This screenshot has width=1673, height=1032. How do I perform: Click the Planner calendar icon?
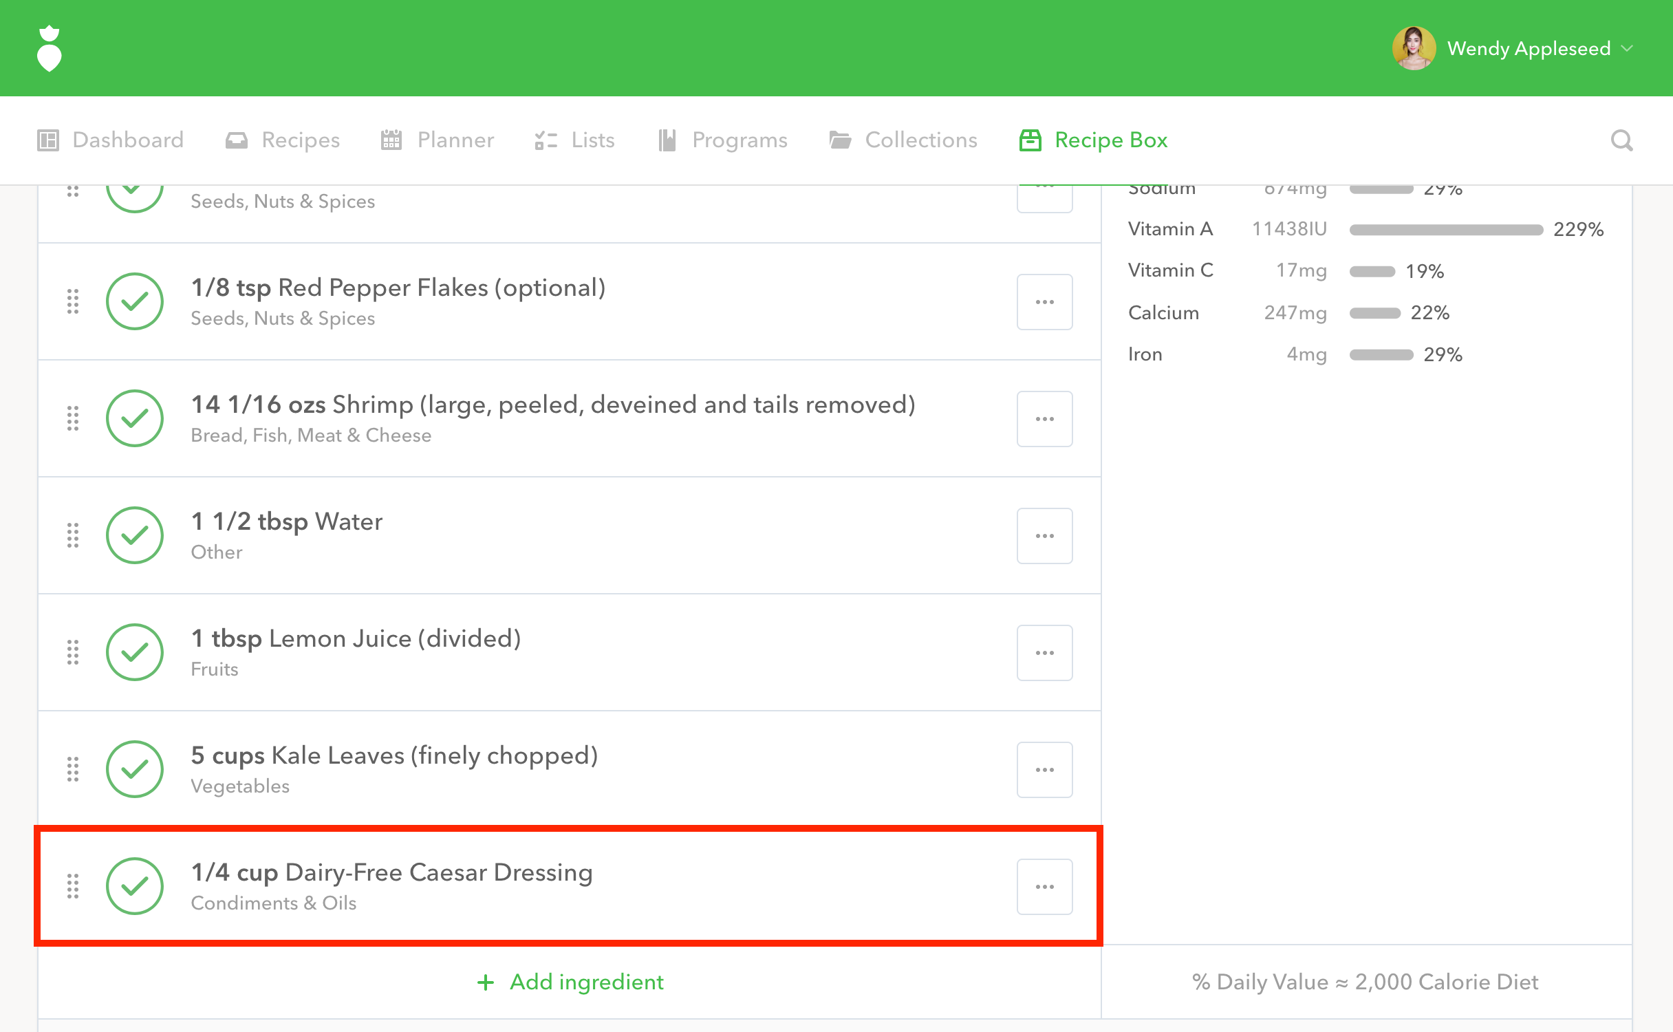click(x=391, y=140)
